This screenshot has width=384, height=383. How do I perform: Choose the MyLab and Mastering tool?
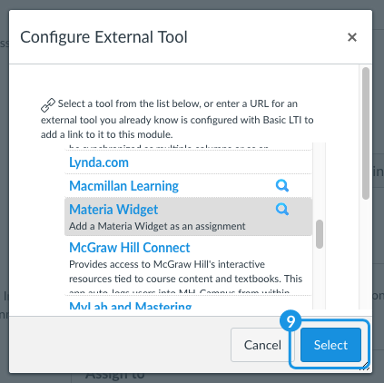pos(131,305)
